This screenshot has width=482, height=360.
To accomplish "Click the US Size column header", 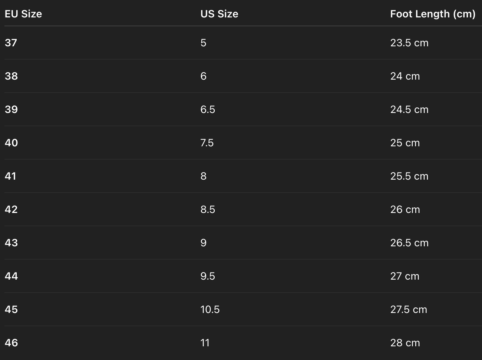I will coord(219,14).
